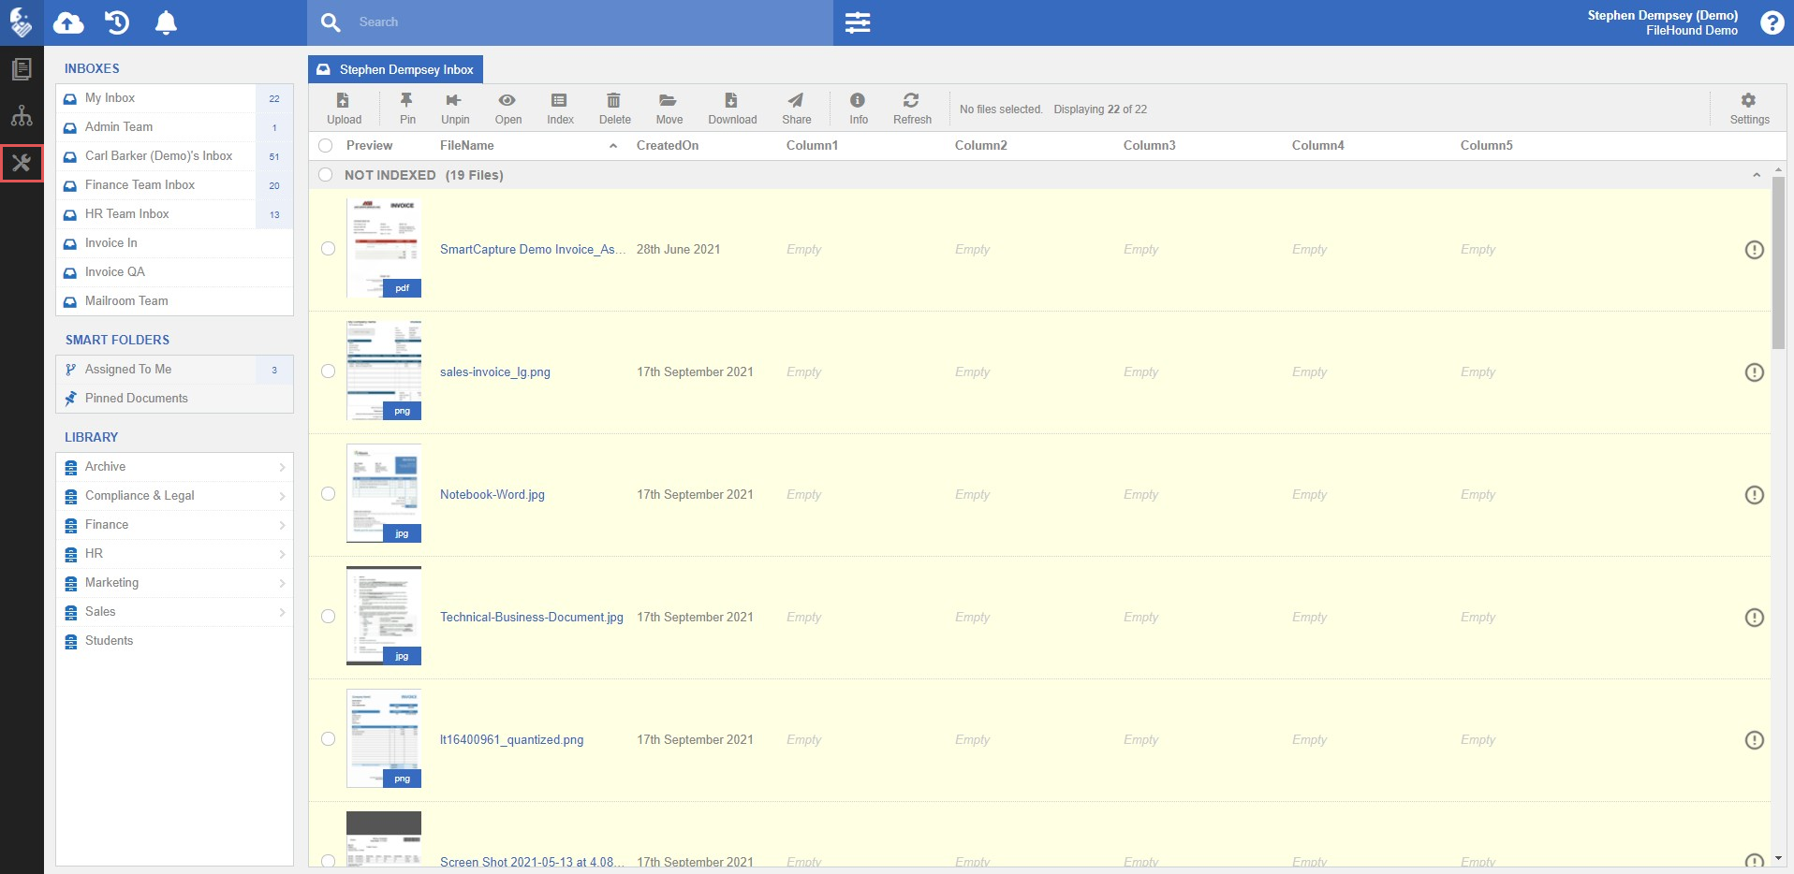Open Carl Barker (Demo)'s Inbox
Screen dimensions: 1794x874
point(174,156)
